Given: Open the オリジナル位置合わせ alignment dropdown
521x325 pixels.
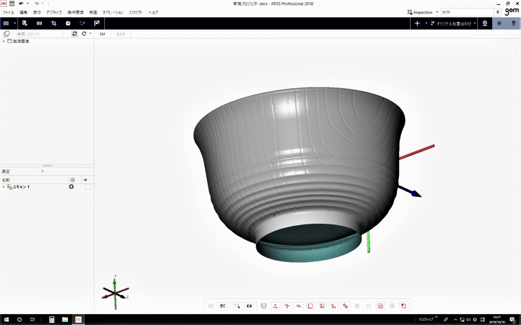Looking at the screenshot, I should click(x=454, y=23).
